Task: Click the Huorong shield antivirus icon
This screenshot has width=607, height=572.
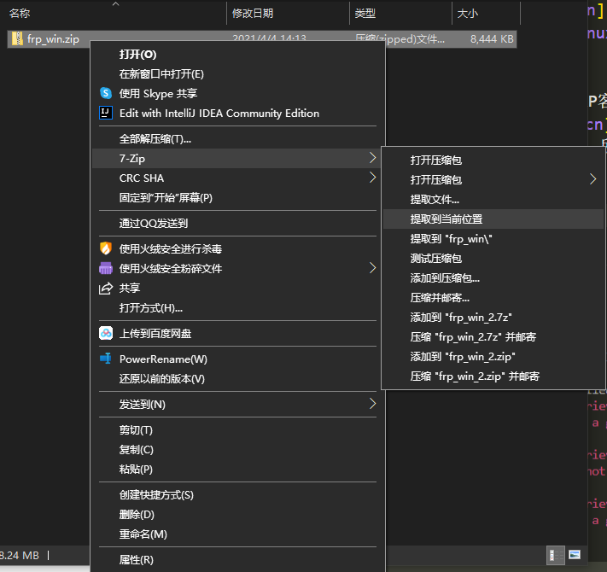Action: (106, 248)
